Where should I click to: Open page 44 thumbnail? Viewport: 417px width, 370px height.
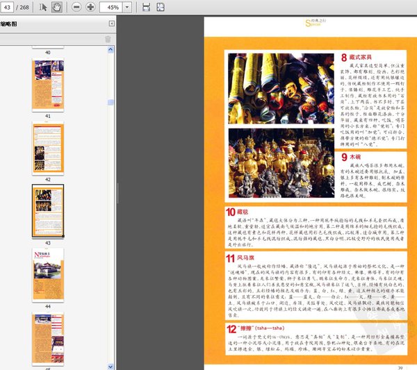coord(47,273)
